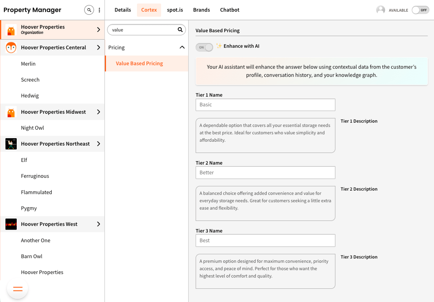Viewport: 434px width, 302px height.
Task: Click the user profile avatar icon
Action: pyautogui.click(x=380, y=10)
